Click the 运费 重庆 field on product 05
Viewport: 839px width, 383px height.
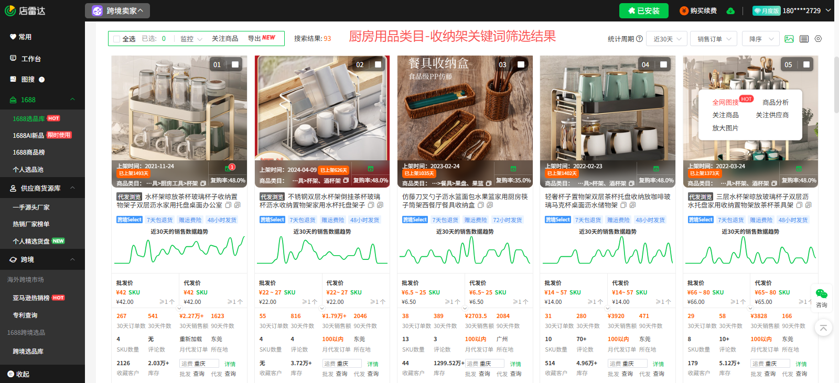pyautogui.click(x=770, y=364)
